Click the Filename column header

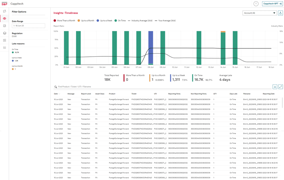pos(247,94)
